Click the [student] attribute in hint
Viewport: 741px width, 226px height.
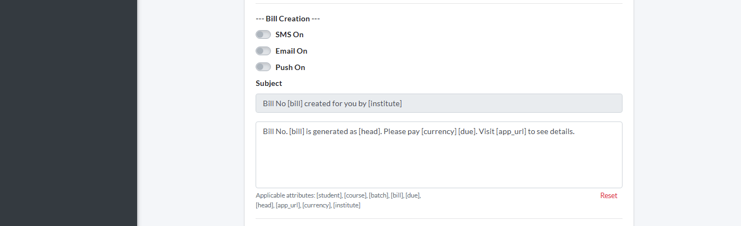329,195
